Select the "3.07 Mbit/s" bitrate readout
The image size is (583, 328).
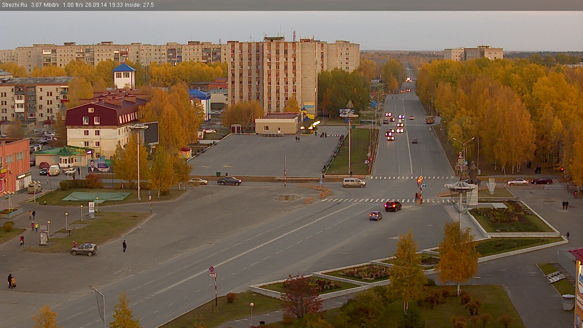tap(45, 5)
